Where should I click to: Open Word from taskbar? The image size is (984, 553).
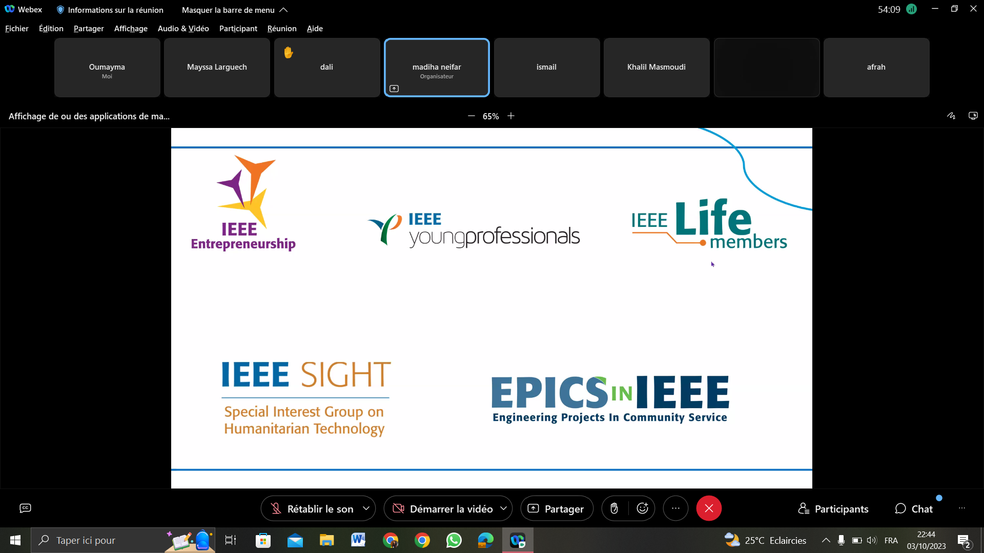(x=358, y=540)
